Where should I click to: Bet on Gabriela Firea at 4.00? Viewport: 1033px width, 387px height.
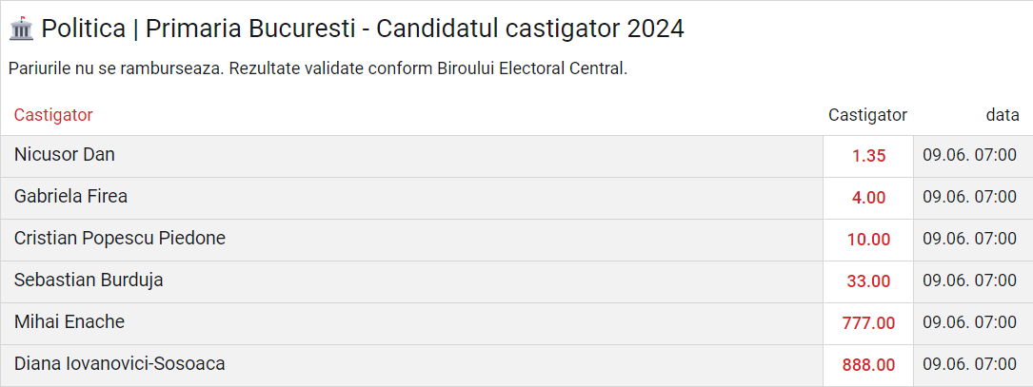tap(868, 198)
